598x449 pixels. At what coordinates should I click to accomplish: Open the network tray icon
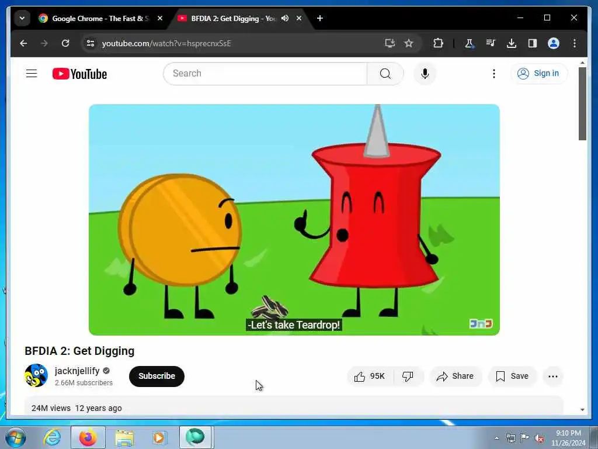[x=510, y=438]
